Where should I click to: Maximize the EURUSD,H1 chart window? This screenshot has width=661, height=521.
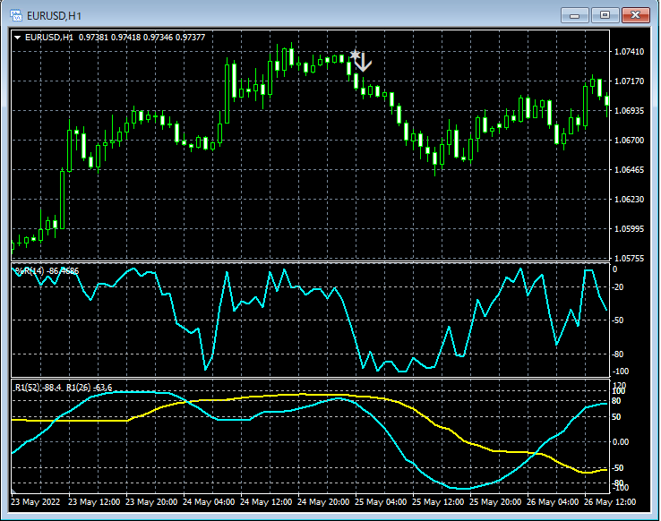[605, 15]
